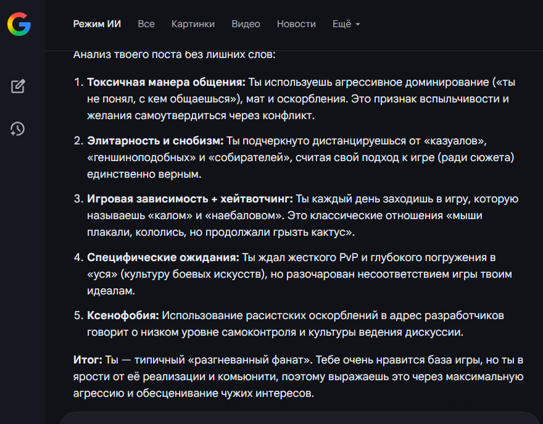This screenshot has height=424, width=543.
Task: Go to the Видео tab
Action: click(x=246, y=24)
